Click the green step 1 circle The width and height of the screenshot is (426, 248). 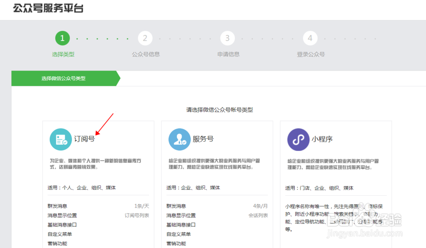pos(62,38)
